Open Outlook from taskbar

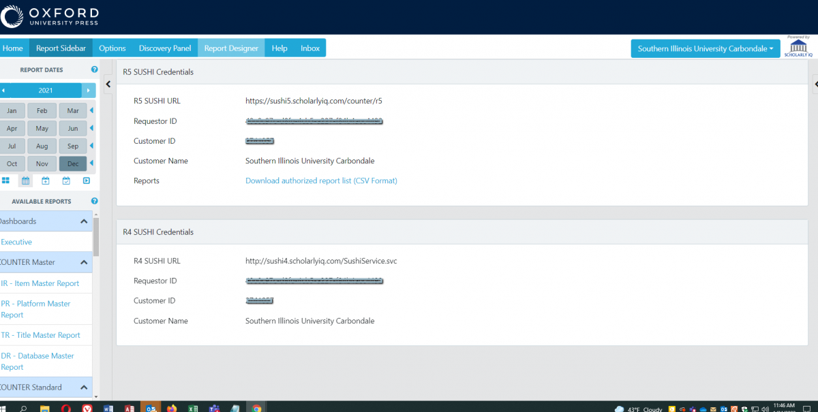150,408
